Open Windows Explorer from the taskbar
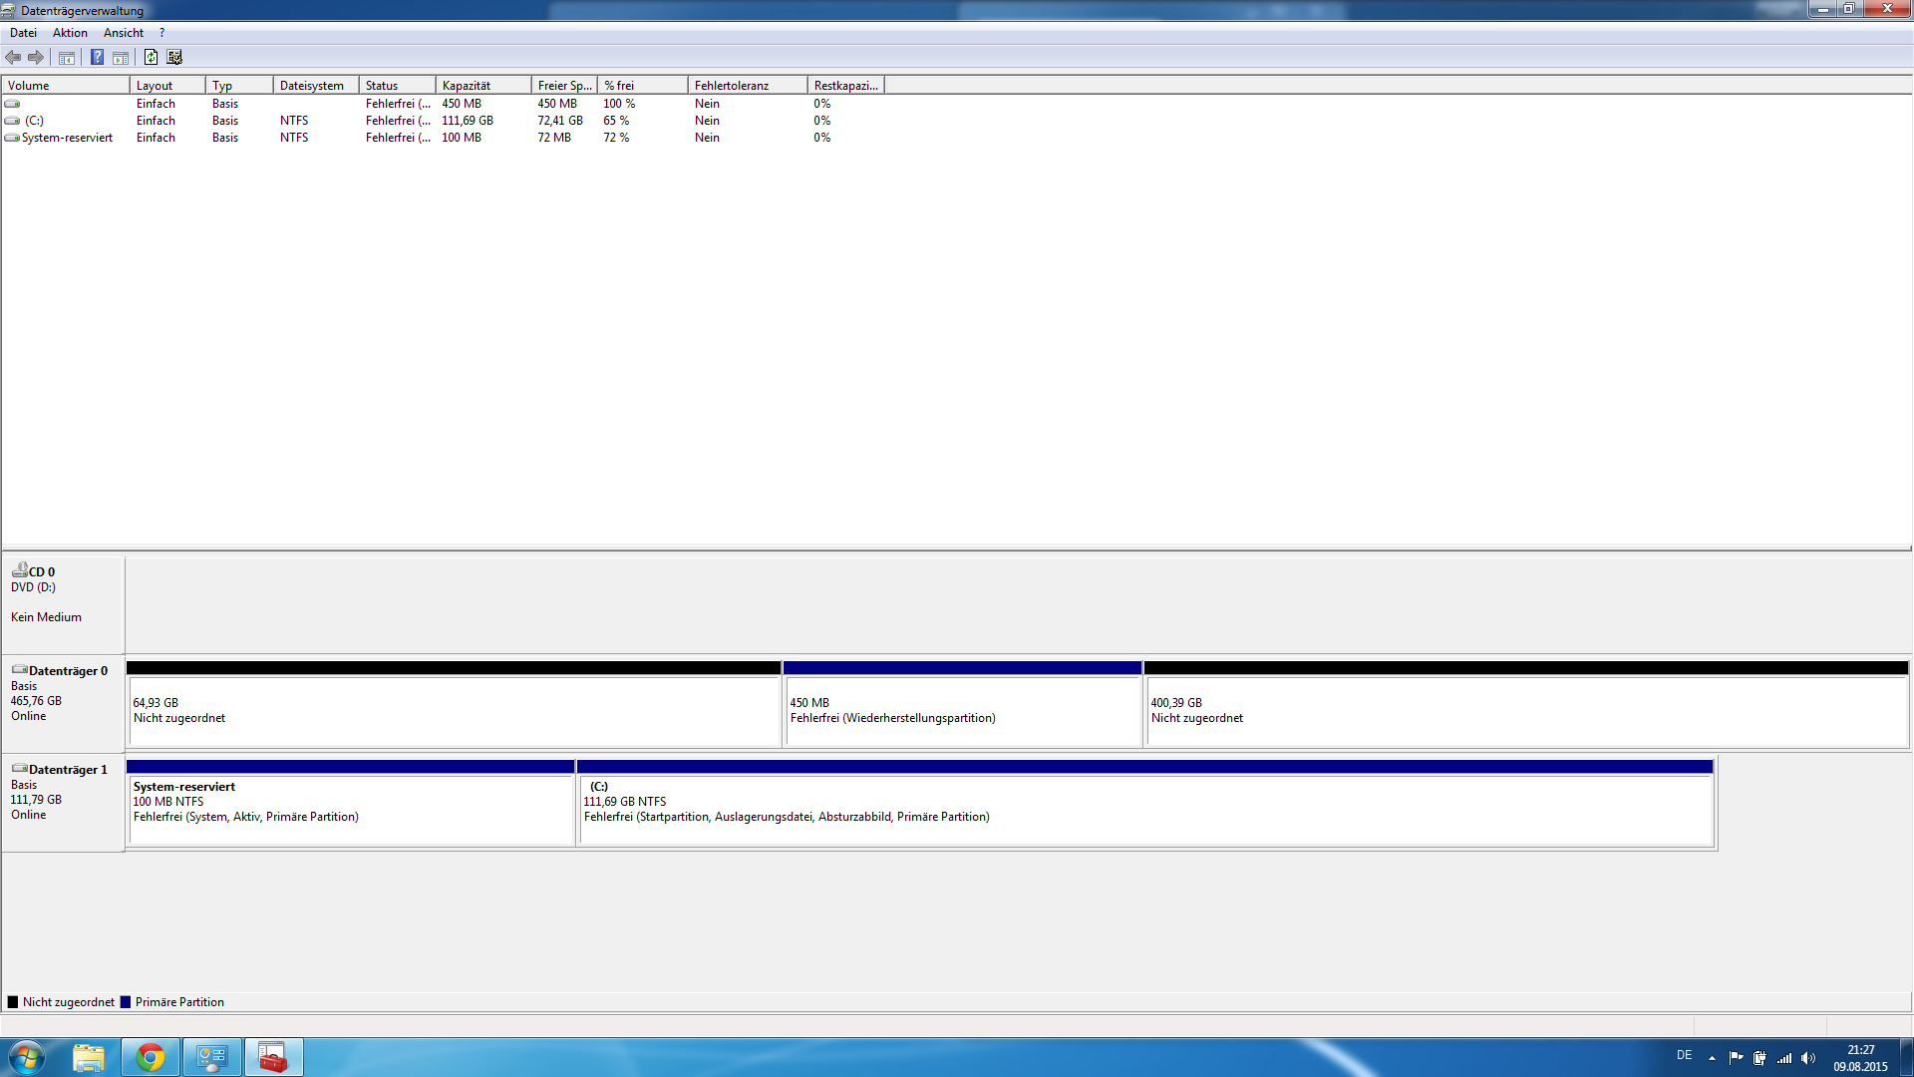The width and height of the screenshot is (1914, 1077). coord(89,1057)
